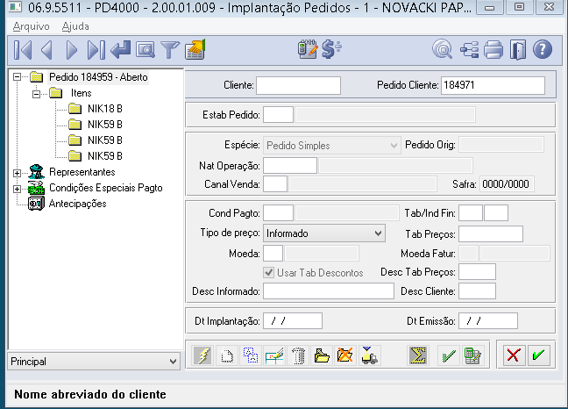The image size is (568, 409).
Task: Click the Pedido Cliente field with 184971
Action: [493, 85]
